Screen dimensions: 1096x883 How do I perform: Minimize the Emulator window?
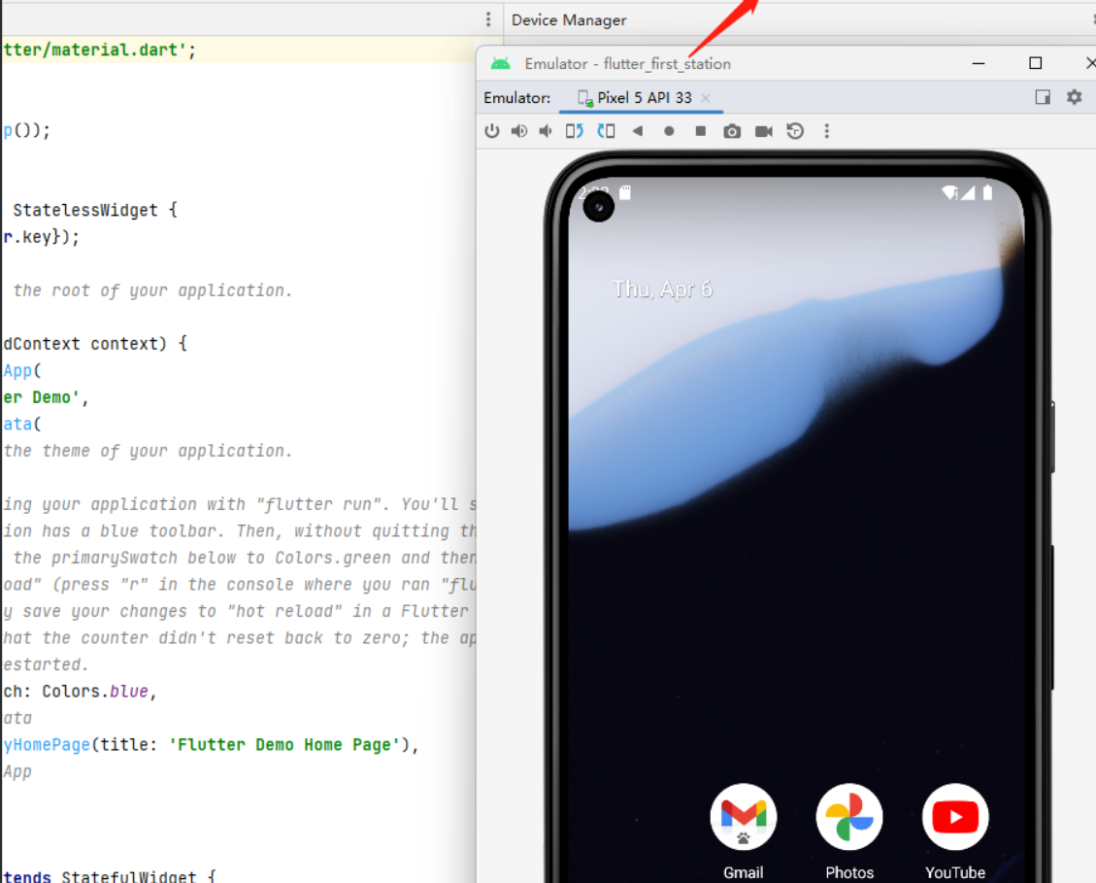[979, 63]
